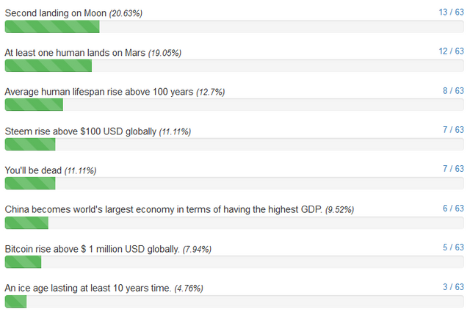Viewport: 470px width, 315px height.
Task: Click the 5 / 63 vote count
Action: tap(453, 247)
